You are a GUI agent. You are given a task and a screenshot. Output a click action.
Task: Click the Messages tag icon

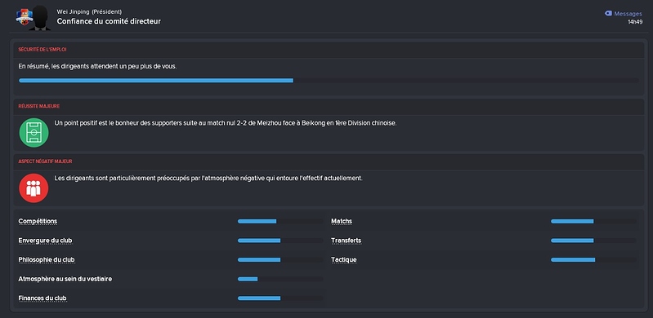(608, 14)
